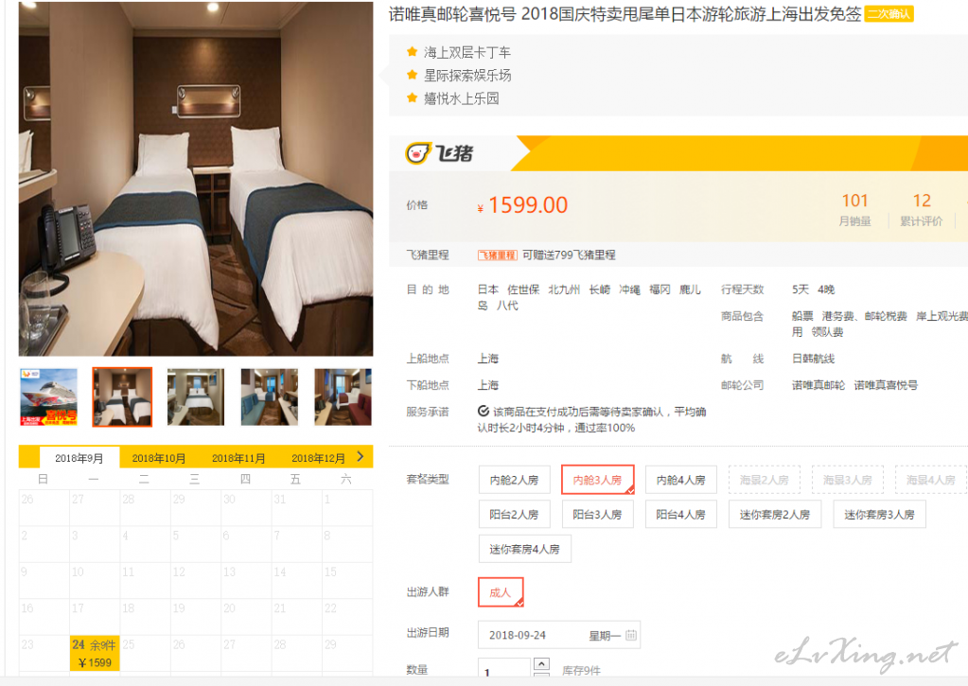
Task: Choose 迷你套房2人房 package type
Action: (x=775, y=515)
